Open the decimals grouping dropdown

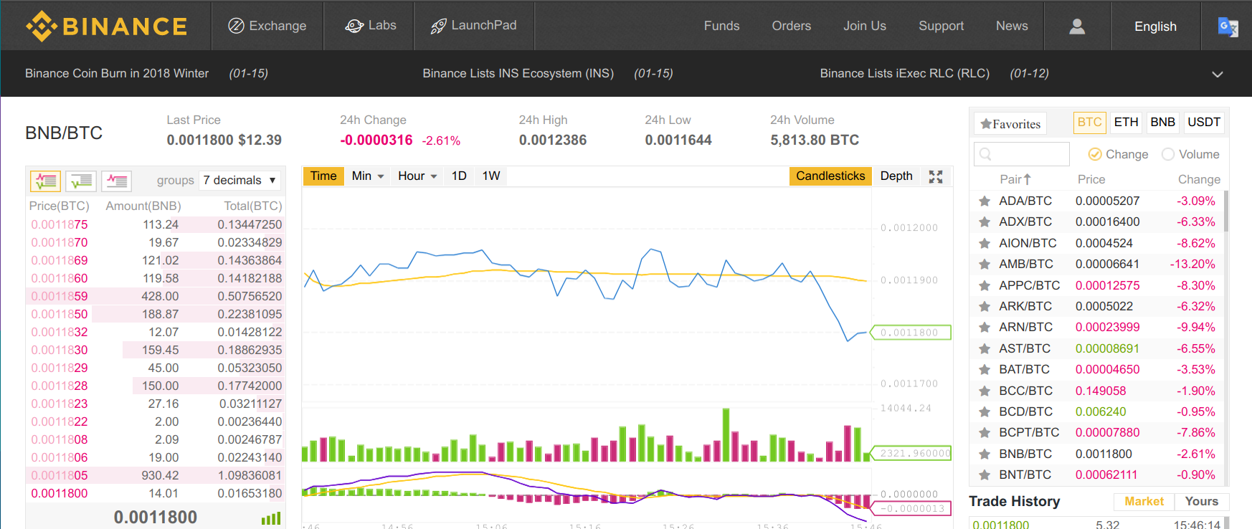[240, 181]
